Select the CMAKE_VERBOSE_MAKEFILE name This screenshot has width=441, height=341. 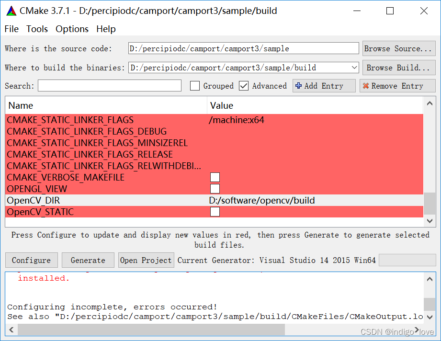(66, 177)
